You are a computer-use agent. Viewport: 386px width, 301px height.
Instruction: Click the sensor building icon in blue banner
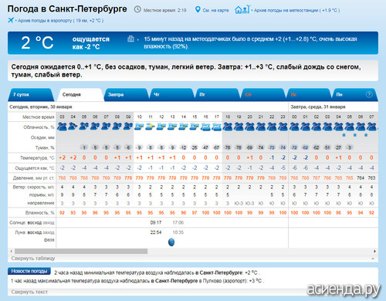130,39
